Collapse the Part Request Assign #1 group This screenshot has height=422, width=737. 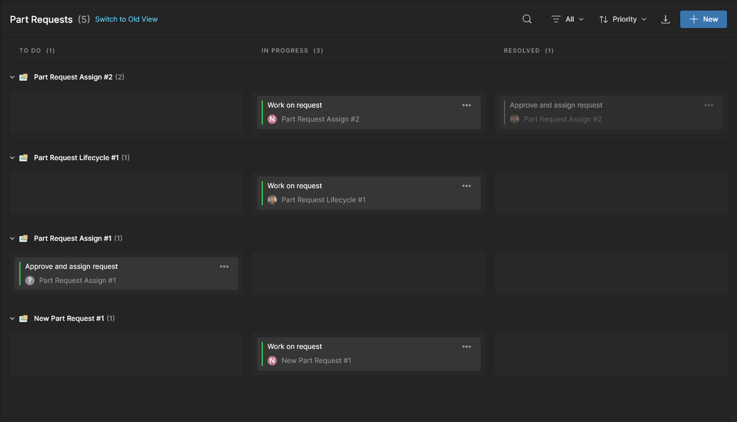pos(12,238)
